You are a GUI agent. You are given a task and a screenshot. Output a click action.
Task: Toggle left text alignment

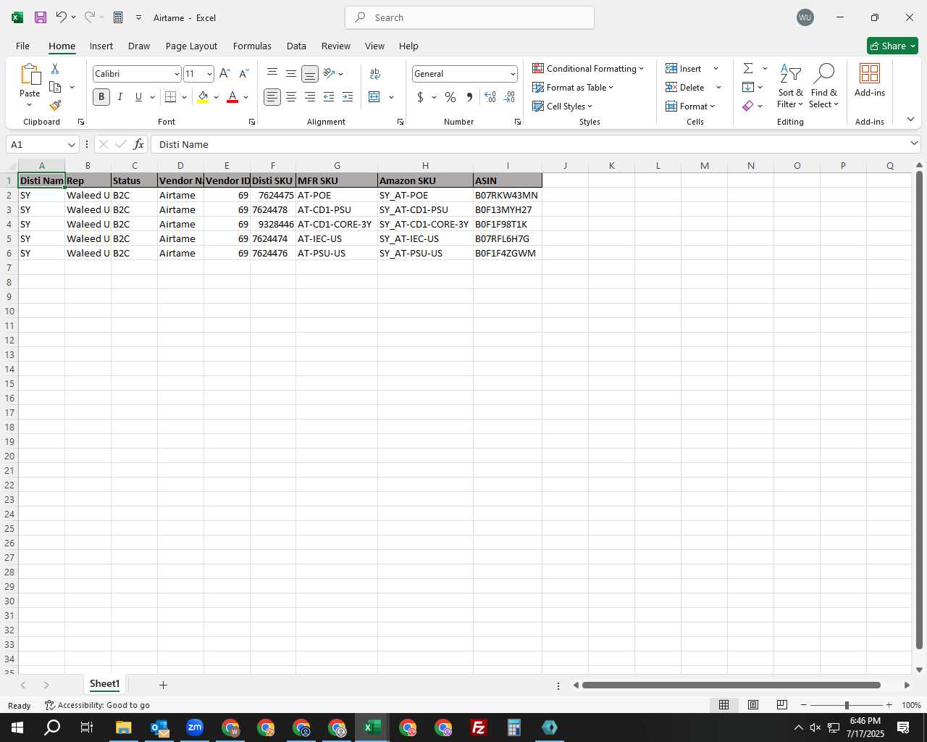[x=272, y=97]
